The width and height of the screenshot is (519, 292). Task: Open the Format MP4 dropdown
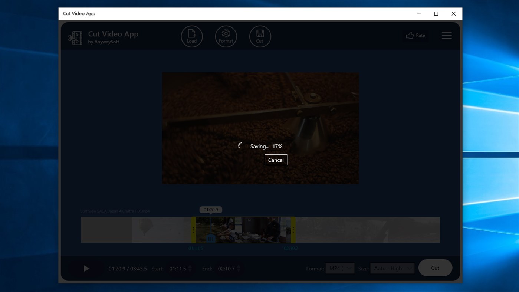[x=339, y=268]
